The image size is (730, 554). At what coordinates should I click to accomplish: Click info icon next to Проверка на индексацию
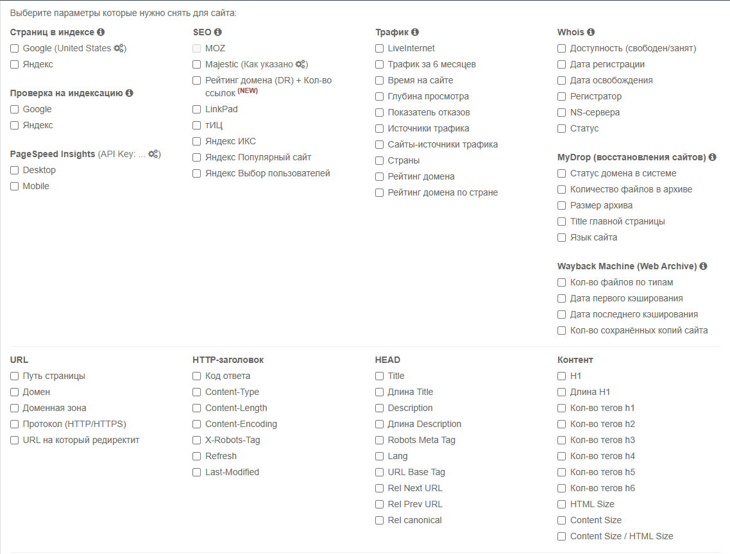129,93
